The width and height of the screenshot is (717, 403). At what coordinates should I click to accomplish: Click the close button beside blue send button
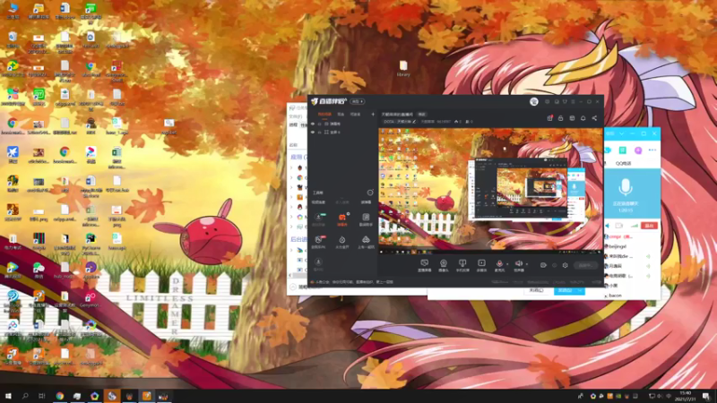tap(536, 290)
